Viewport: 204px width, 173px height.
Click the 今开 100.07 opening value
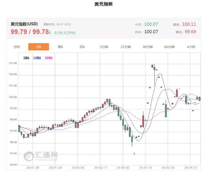(147, 24)
